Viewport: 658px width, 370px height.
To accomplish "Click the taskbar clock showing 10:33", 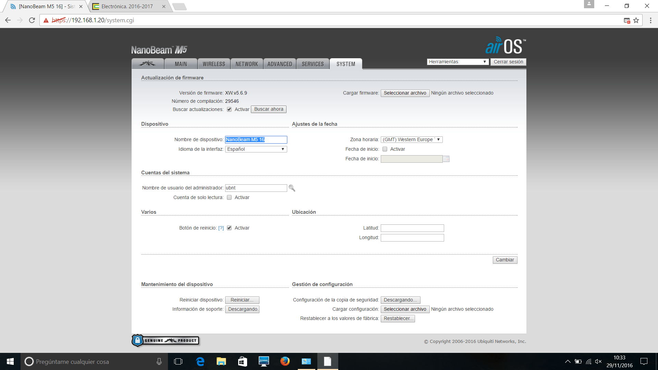I will [x=619, y=361].
